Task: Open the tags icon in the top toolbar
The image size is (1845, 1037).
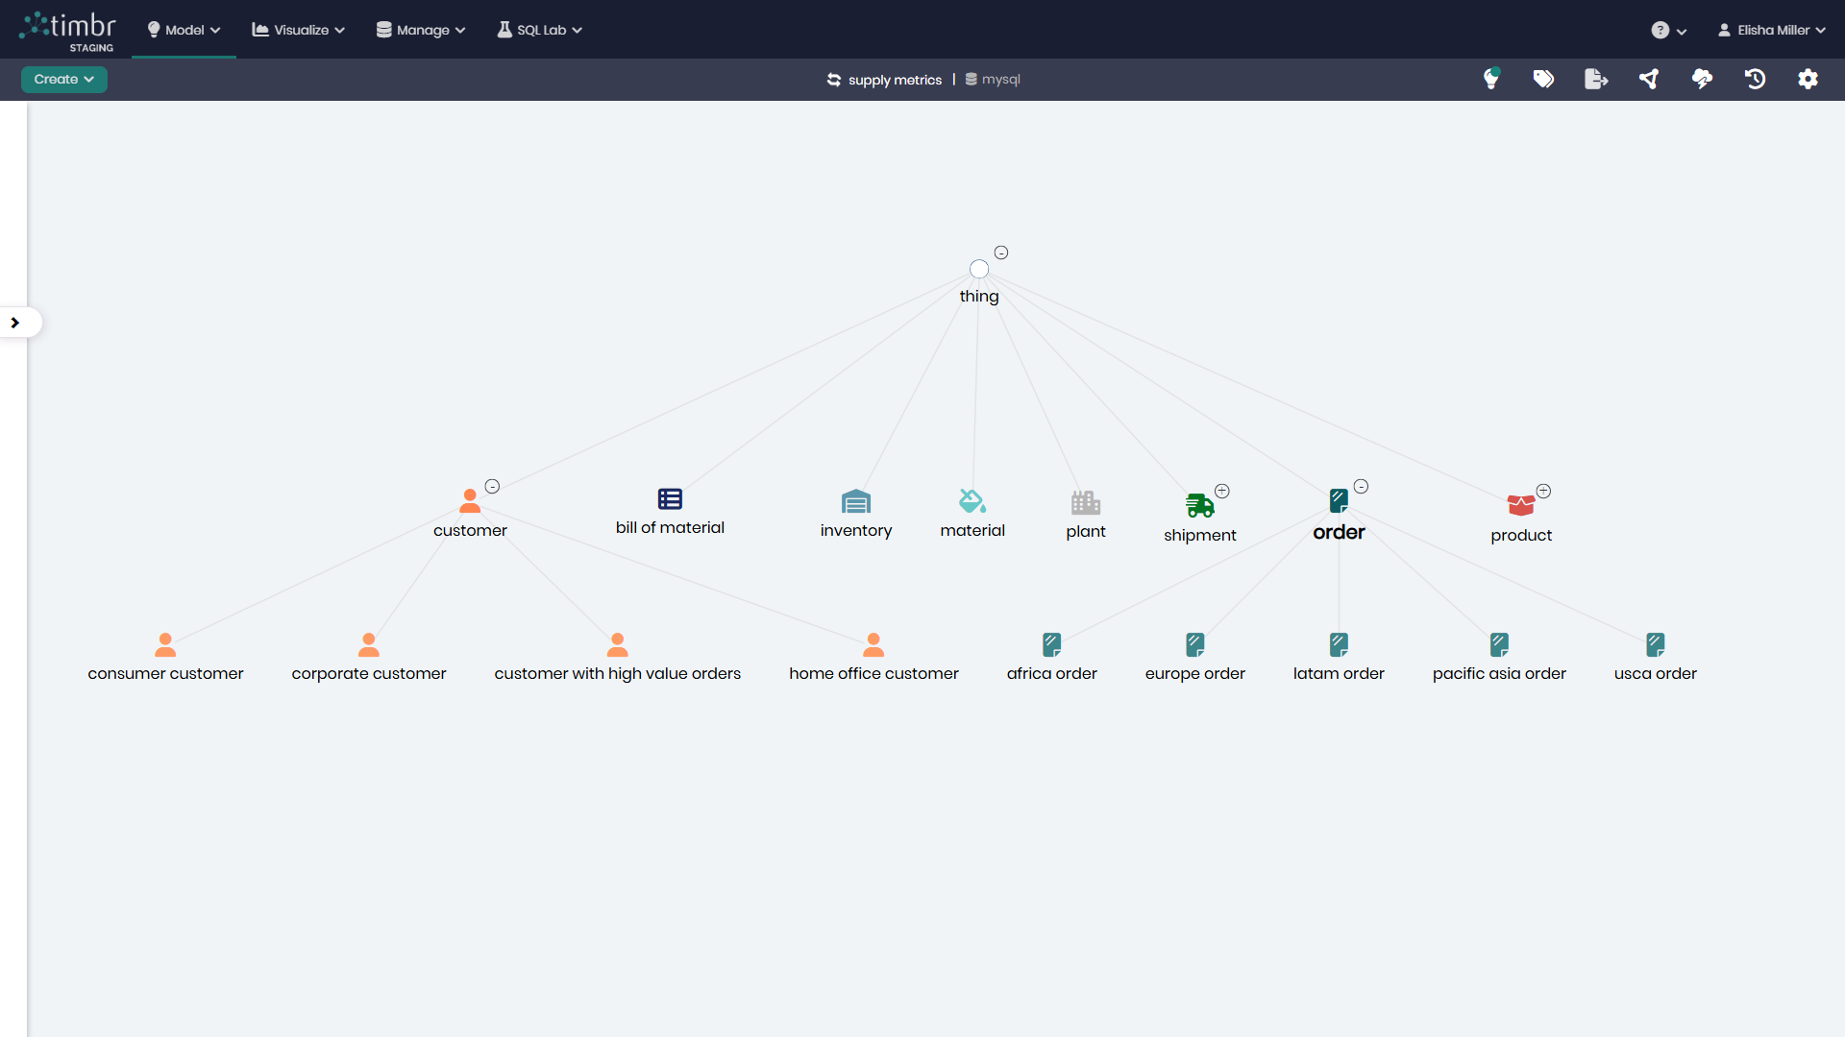Action: point(1543,79)
